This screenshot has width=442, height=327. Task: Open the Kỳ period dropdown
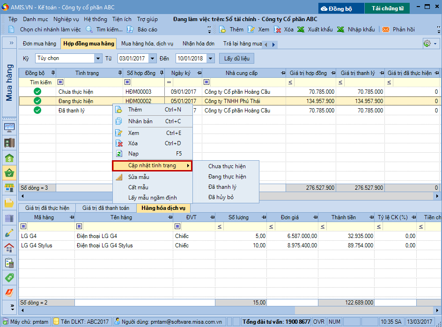98,59
